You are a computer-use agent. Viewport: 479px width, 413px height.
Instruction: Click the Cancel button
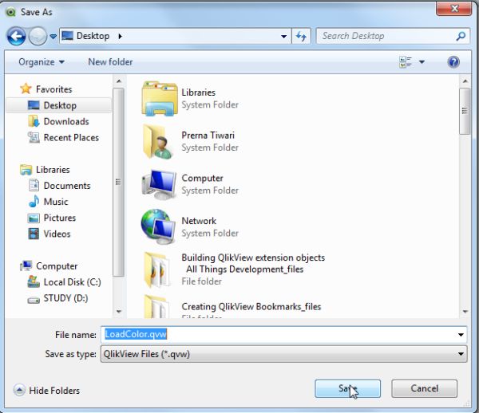[425, 388]
